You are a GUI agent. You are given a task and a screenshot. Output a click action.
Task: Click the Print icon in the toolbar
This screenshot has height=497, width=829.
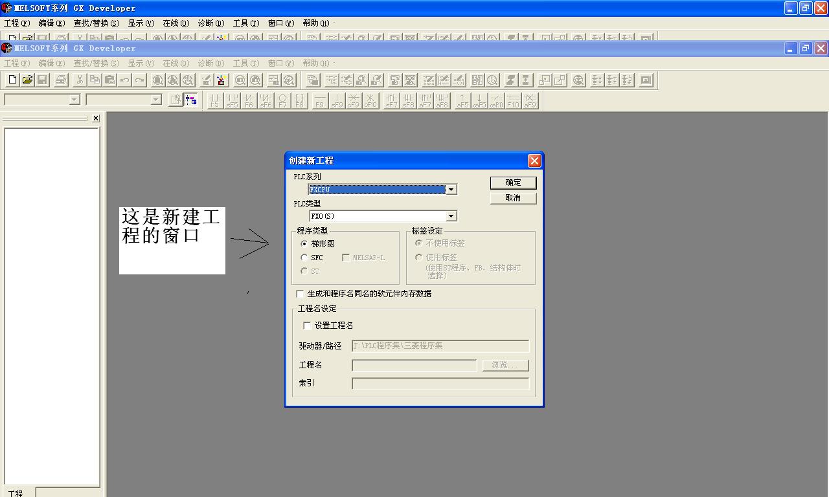[x=61, y=80]
